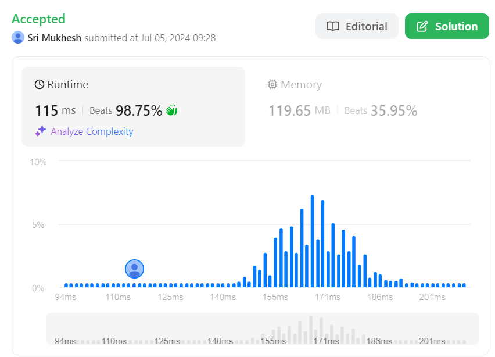Viewport: 495px width, 357px height.
Task: Click the clock icon beside Runtime
Action: tap(40, 85)
